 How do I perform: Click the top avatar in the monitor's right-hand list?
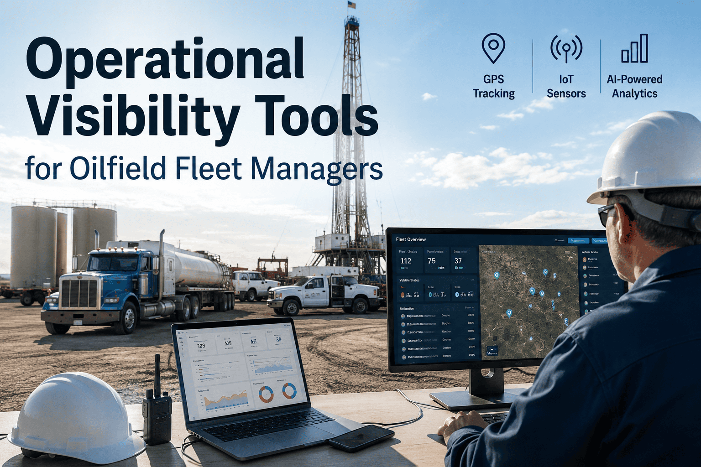click(585, 259)
